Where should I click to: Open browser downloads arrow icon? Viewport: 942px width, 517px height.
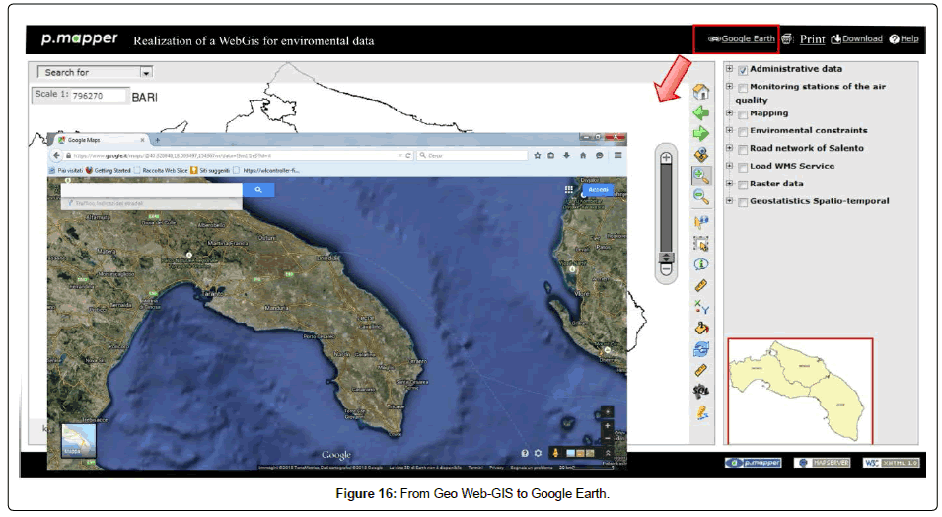click(566, 155)
